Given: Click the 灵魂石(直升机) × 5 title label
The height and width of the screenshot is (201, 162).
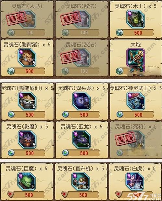Looking at the screenshot, I should pyautogui.click(x=81, y=169).
